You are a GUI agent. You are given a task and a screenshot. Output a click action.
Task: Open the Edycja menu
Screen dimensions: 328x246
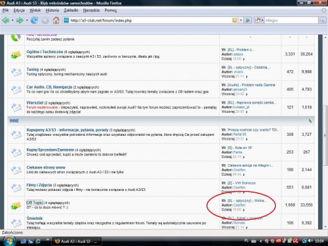[x=19, y=10]
